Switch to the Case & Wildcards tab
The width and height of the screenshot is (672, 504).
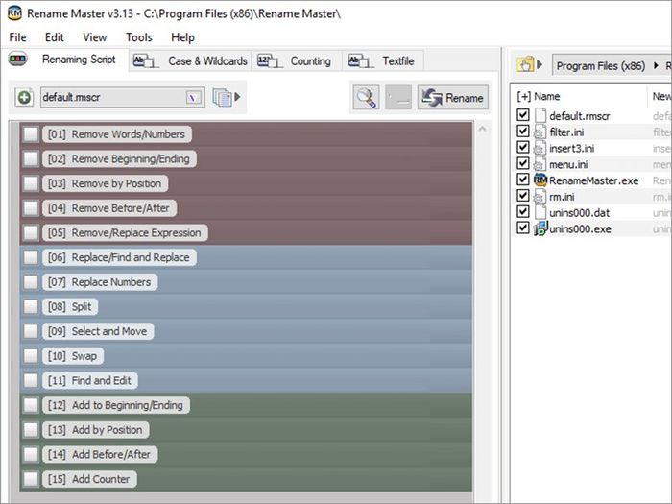tap(190, 60)
